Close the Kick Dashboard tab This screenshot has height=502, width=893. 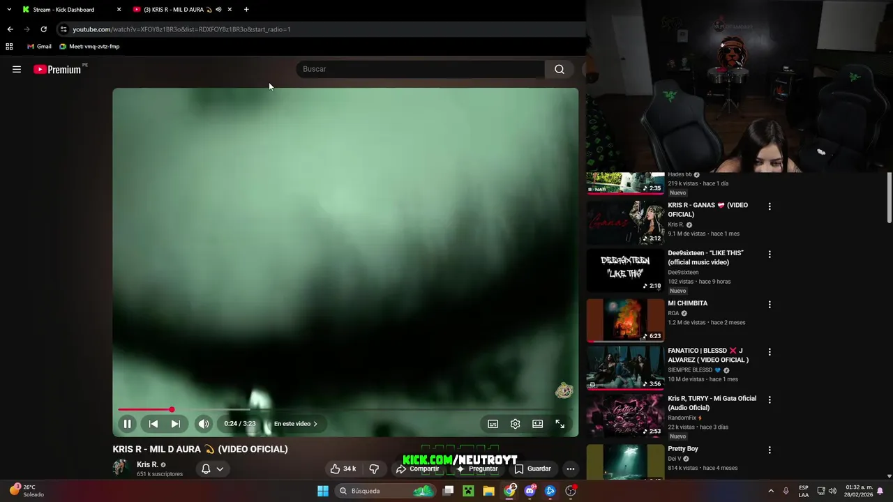119,10
